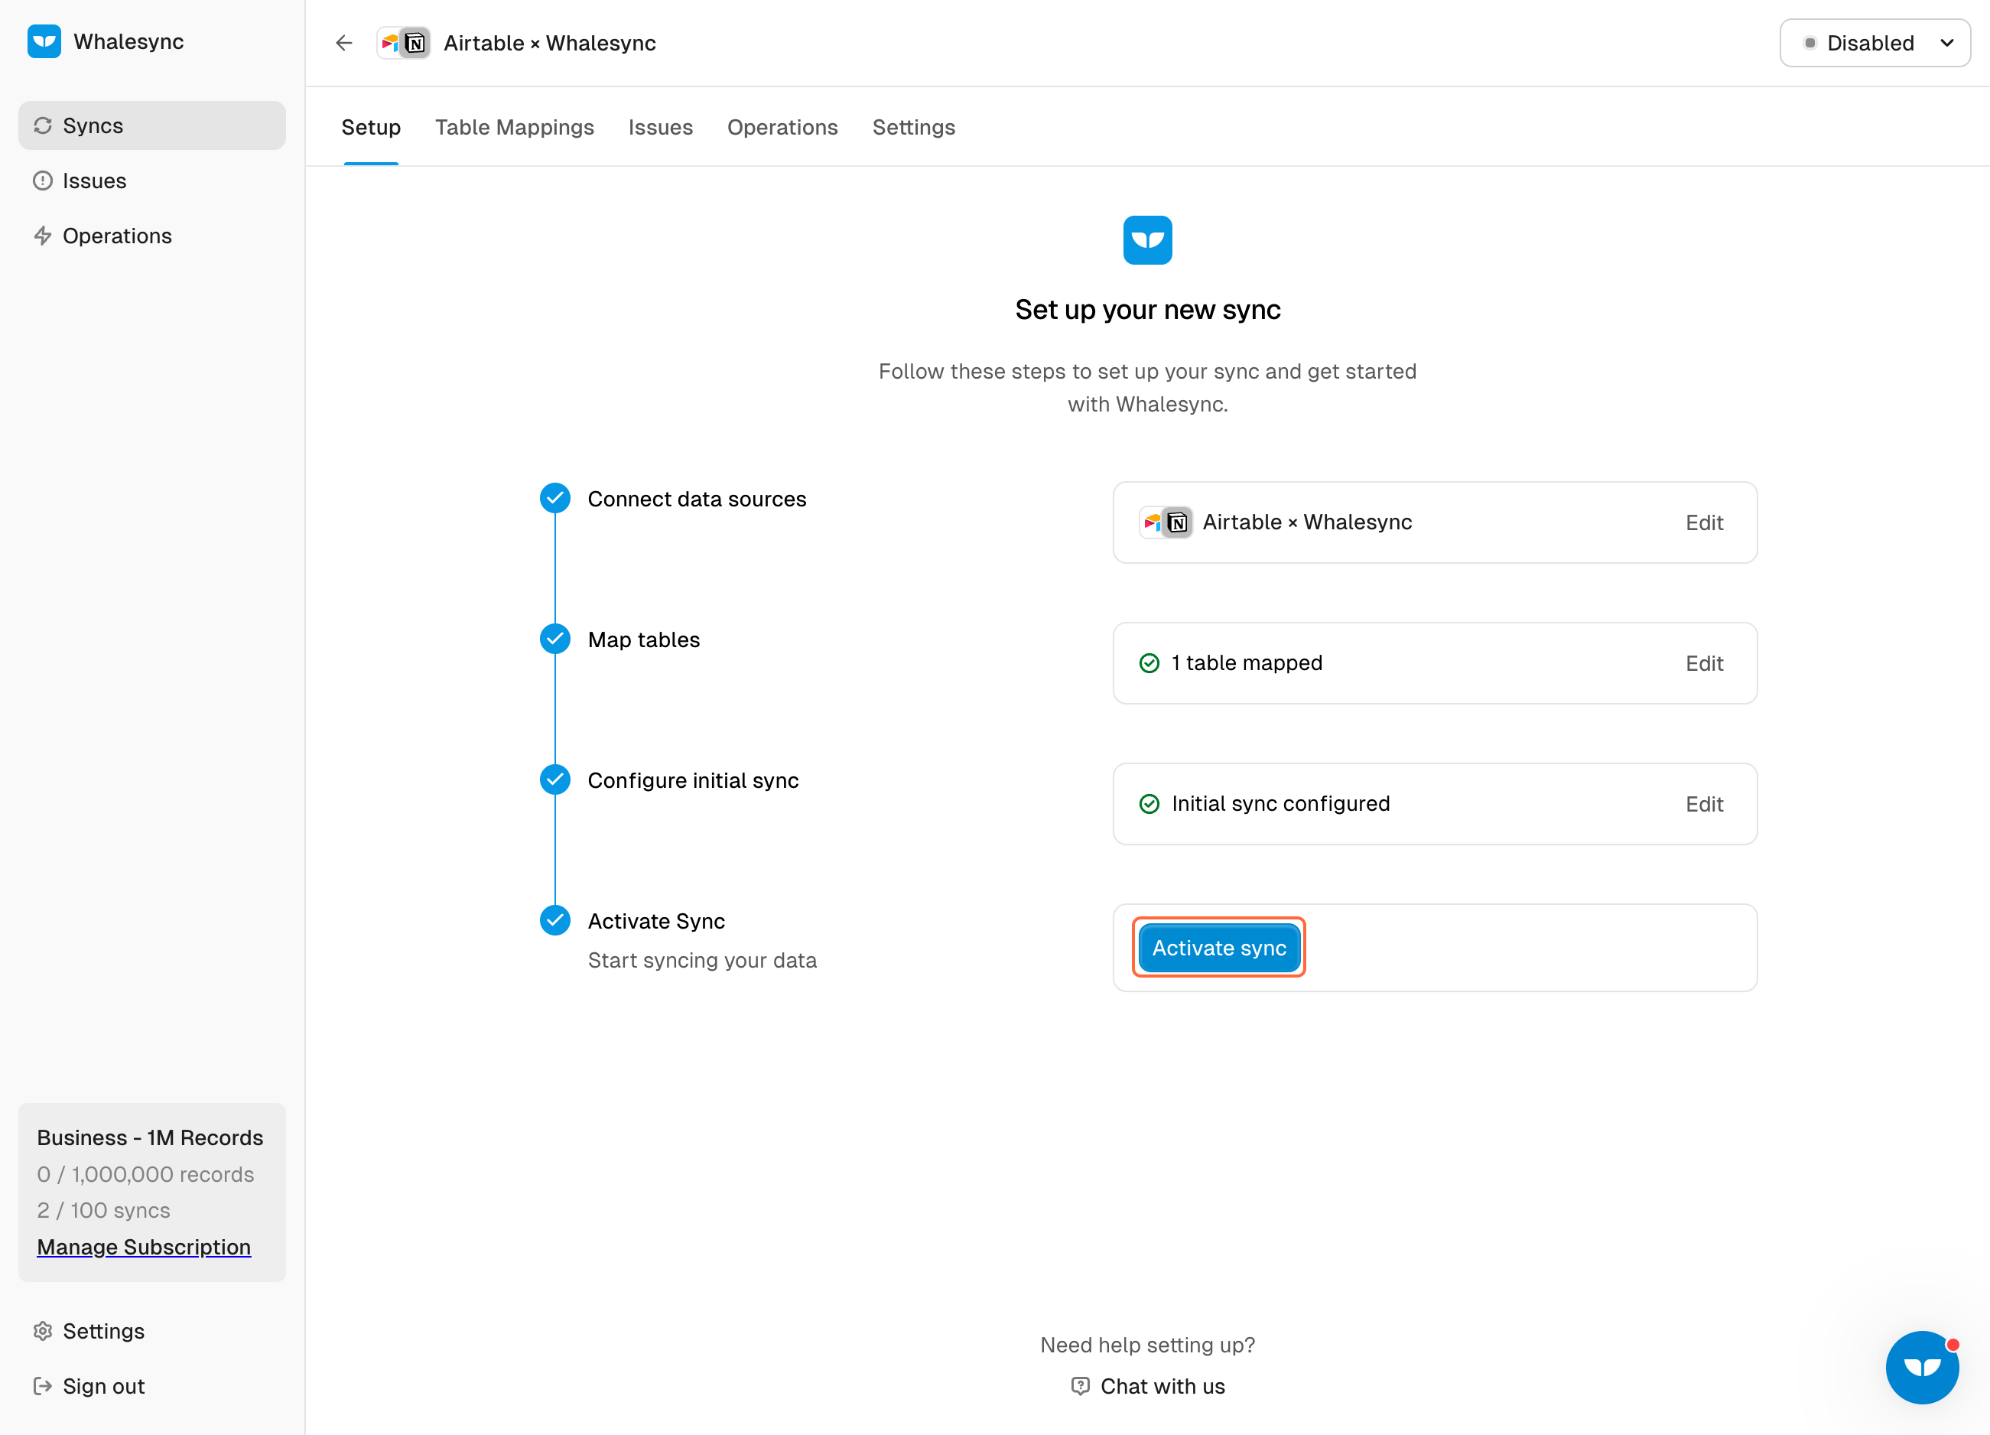This screenshot has height=1435, width=1990.
Task: Click the Operations lightning icon in the sidebar
Action: pos(43,236)
